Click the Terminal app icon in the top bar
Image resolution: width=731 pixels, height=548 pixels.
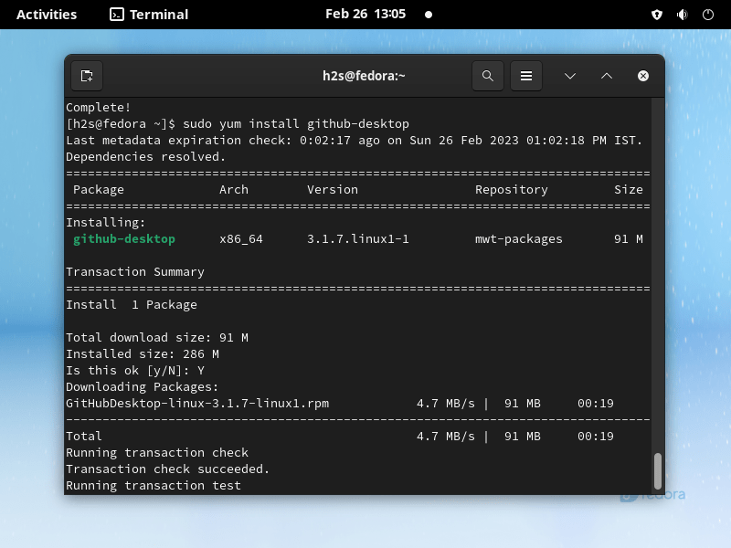click(115, 14)
